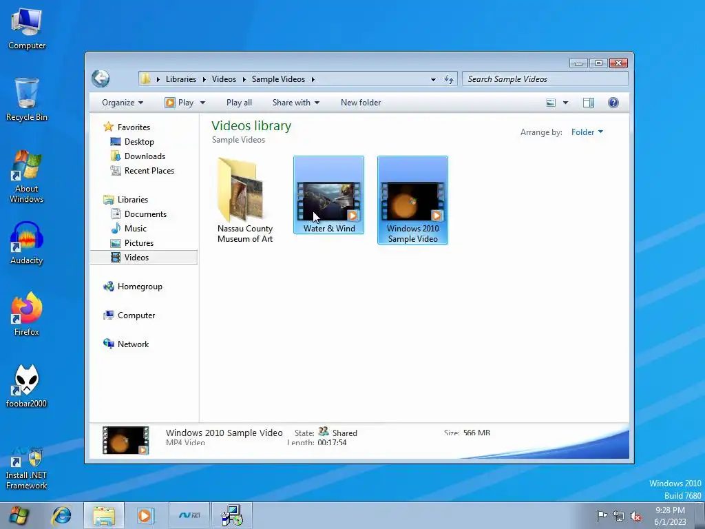Image resolution: width=705 pixels, height=529 pixels.
Task: Click Sample Videos in address path
Action: (278, 79)
